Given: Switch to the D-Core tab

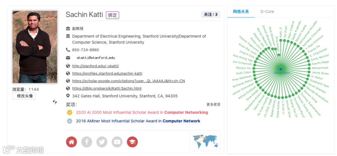Looking at the screenshot, I should (267, 12).
